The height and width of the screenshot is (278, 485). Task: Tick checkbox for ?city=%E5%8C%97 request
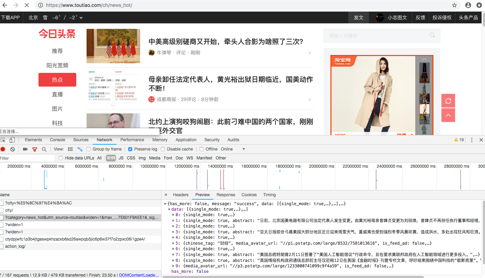(x=2, y=203)
